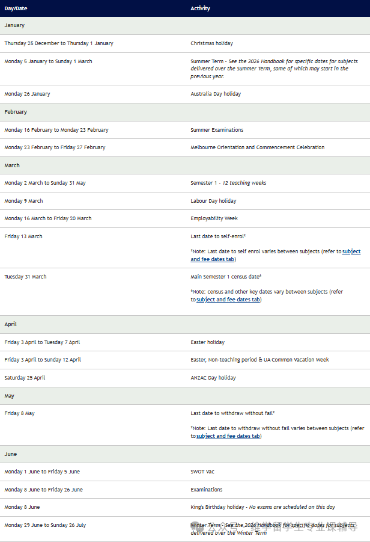Click the 'Monday 26 January' date
The height and width of the screenshot is (542, 370).
tap(27, 94)
